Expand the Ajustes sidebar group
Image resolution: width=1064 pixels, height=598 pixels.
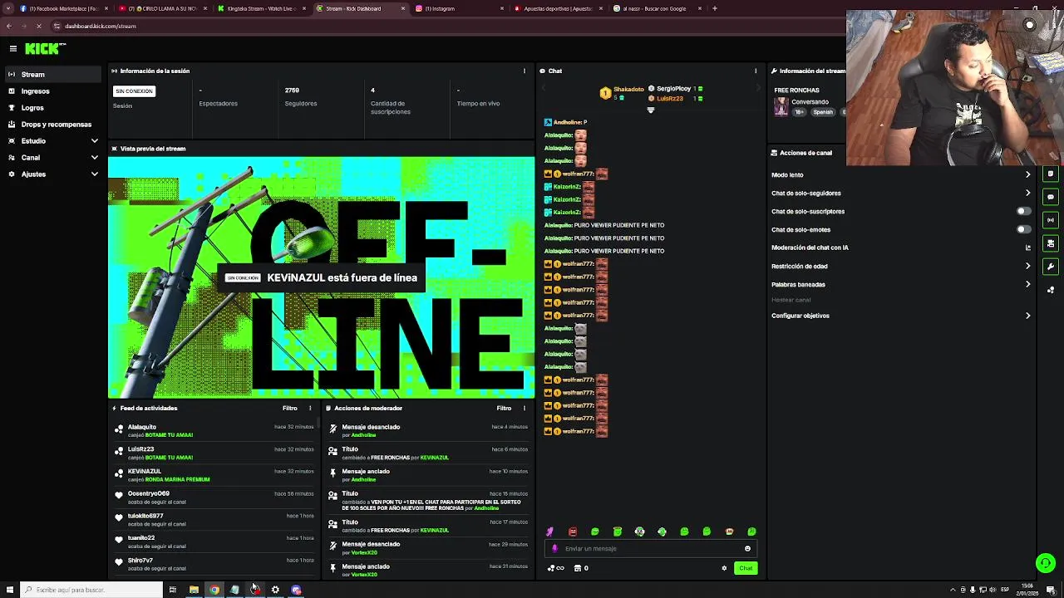point(52,174)
